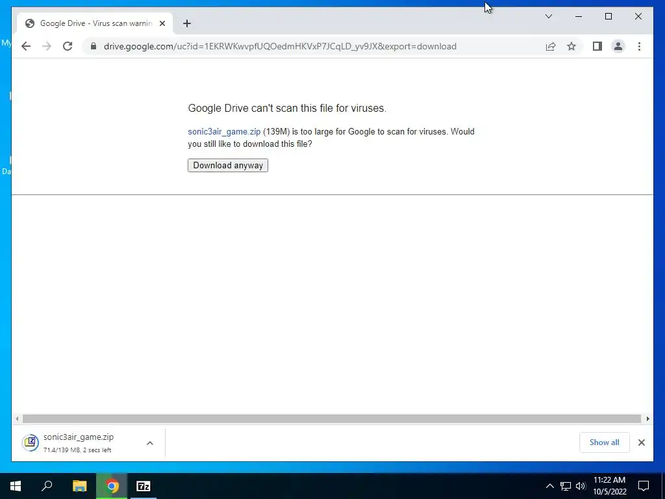665x499 pixels.
Task: Open the Chrome profile avatar
Action: 618,46
